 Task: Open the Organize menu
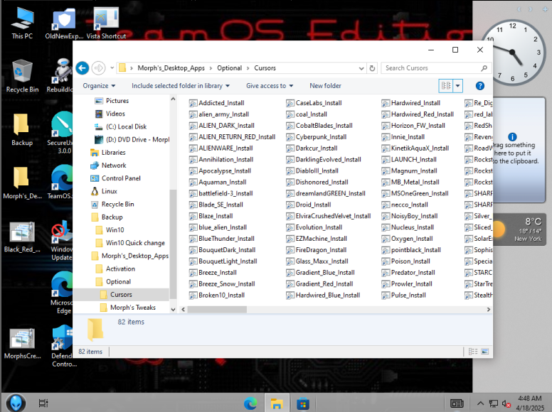(99, 86)
